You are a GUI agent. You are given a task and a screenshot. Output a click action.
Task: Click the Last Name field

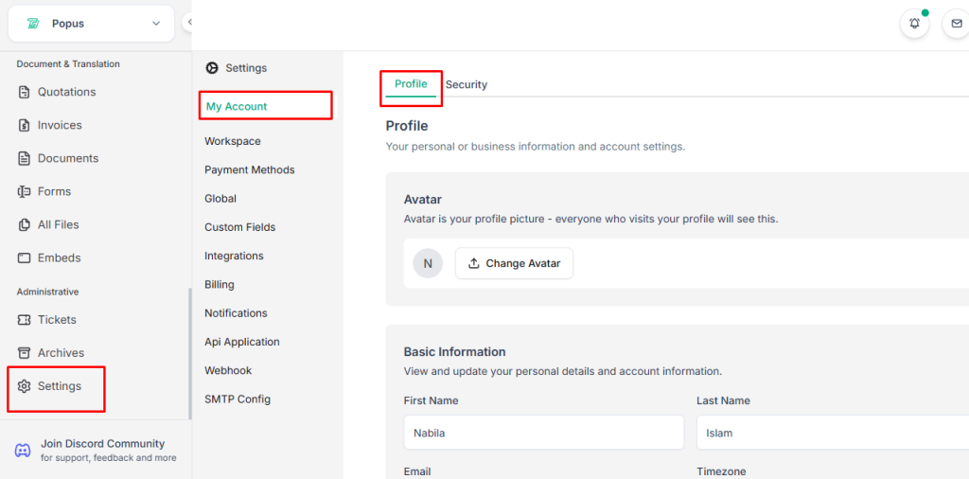point(833,433)
